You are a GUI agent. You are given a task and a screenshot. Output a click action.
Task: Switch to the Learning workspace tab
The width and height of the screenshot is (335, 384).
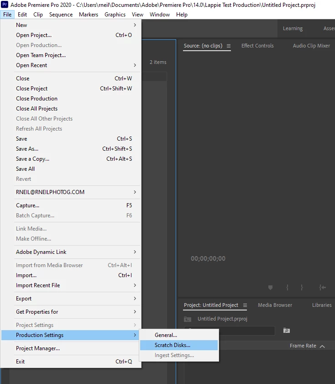[x=293, y=28]
